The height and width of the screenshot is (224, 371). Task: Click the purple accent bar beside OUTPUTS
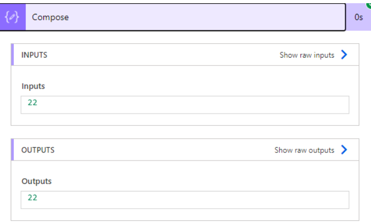(x=12, y=150)
